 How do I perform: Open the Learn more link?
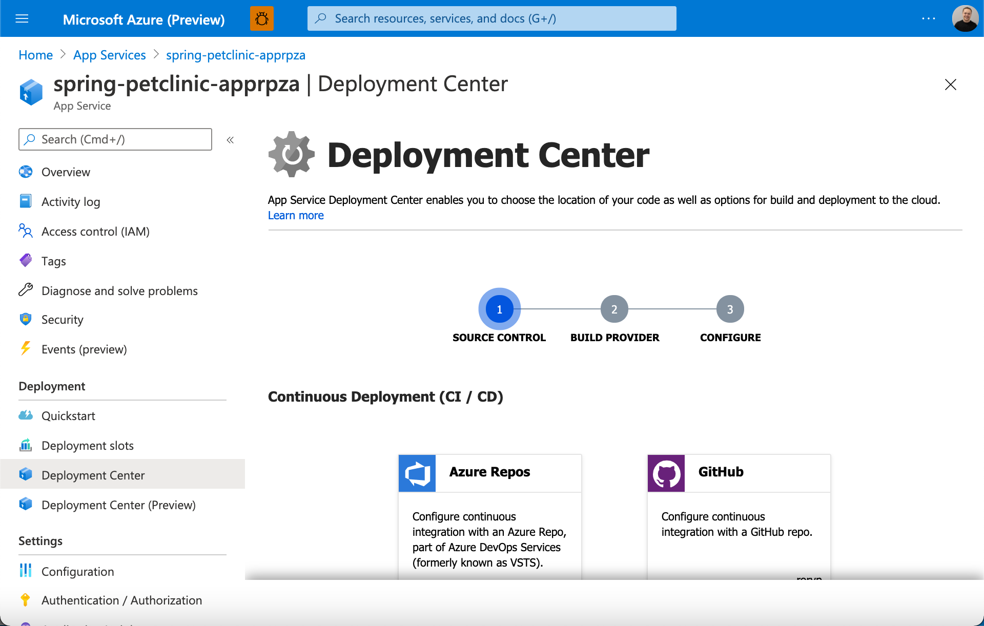[295, 215]
